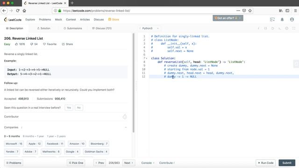Select the 0 - 6 months filter
The height and width of the screenshot is (168, 299).
[x=12, y=136]
